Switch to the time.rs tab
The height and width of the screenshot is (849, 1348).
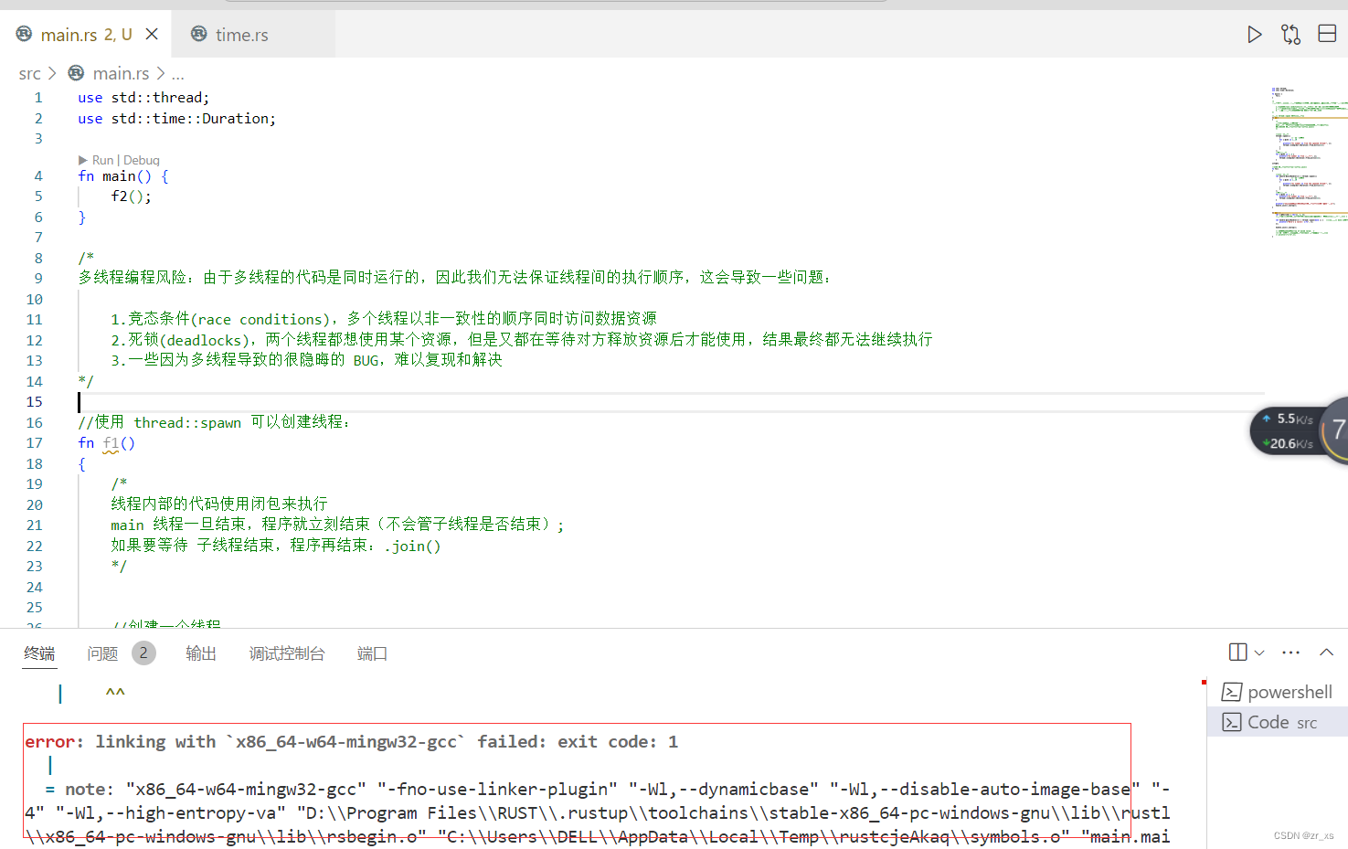point(240,34)
